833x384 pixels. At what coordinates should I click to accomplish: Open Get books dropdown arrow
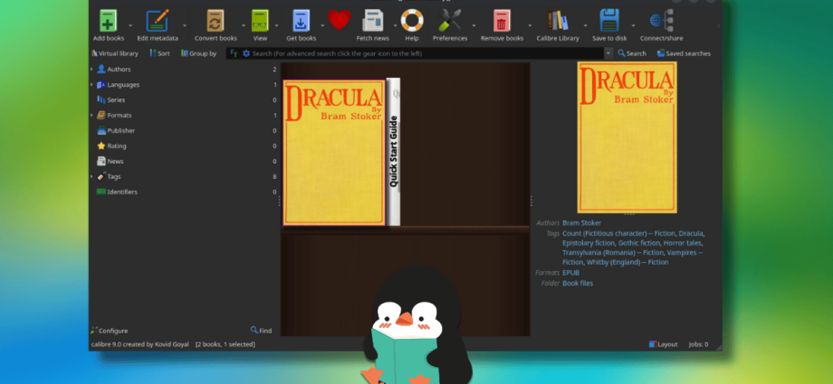[322, 25]
